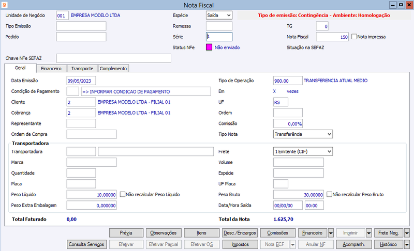The image size is (414, 251).
Task: Click the Representante input field
Action: tap(81, 123)
